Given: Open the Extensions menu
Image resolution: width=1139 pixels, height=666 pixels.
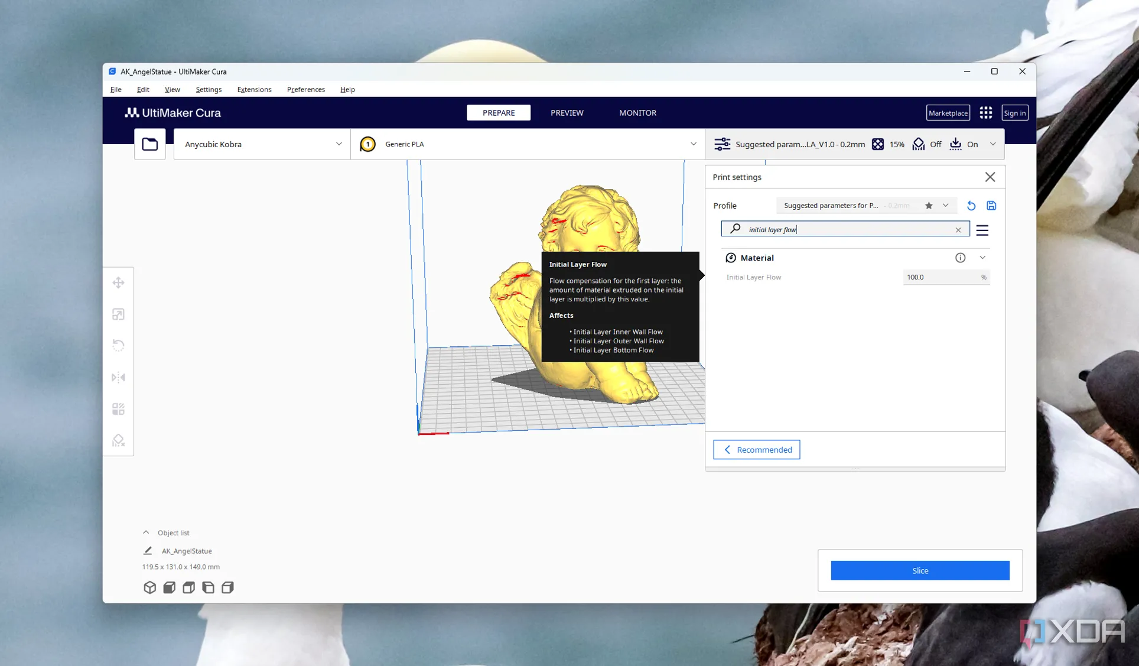Looking at the screenshot, I should [254, 90].
